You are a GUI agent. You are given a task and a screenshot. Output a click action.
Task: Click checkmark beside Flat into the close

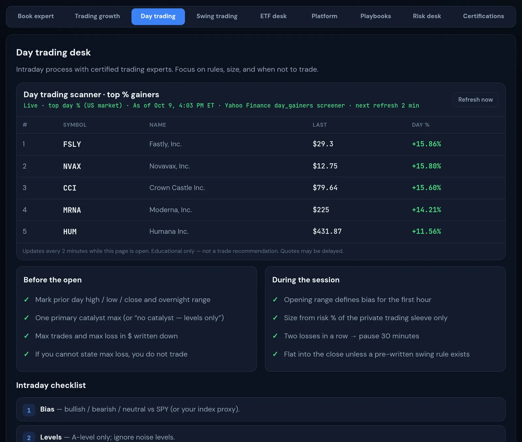click(275, 354)
